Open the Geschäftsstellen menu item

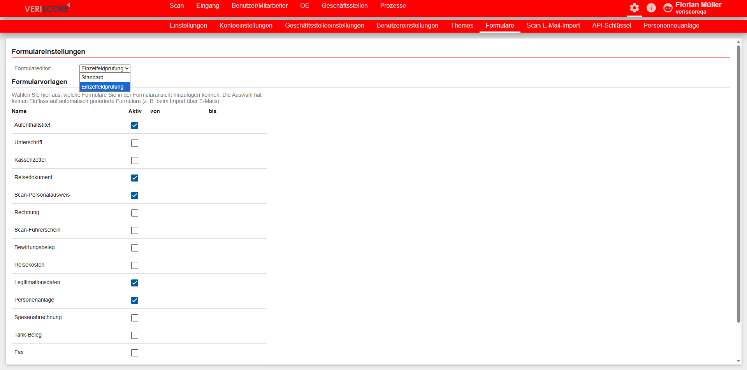click(x=344, y=6)
